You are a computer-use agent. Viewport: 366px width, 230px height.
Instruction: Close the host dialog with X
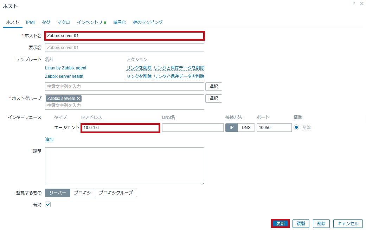(x=361, y=4)
